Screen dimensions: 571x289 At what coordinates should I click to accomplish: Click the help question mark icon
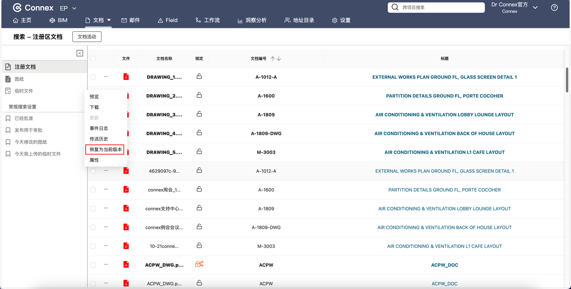pos(554,8)
